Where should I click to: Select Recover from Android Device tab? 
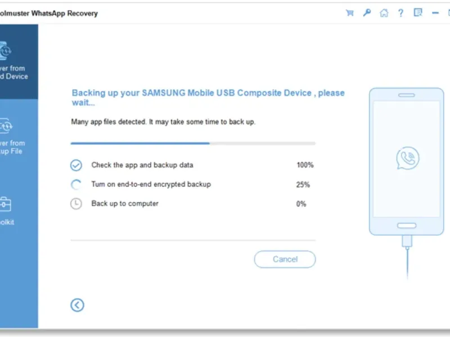coord(19,62)
